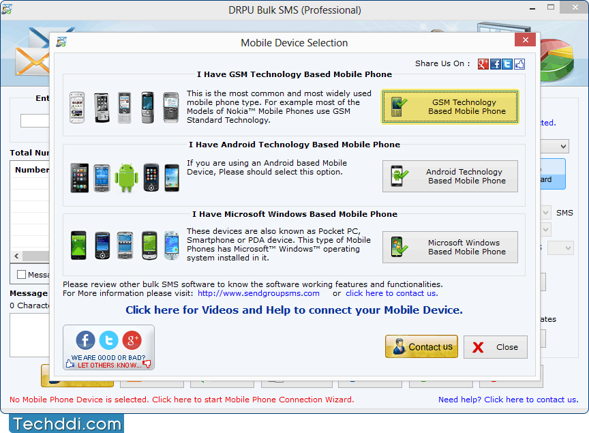Minimize the DRPU Bulk SMS window
Screen dimensions: 589x433
point(532,8)
